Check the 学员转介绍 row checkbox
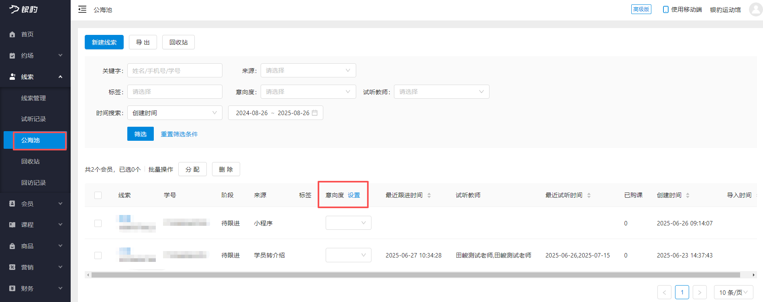Image resolution: width=763 pixels, height=302 pixels. point(98,255)
